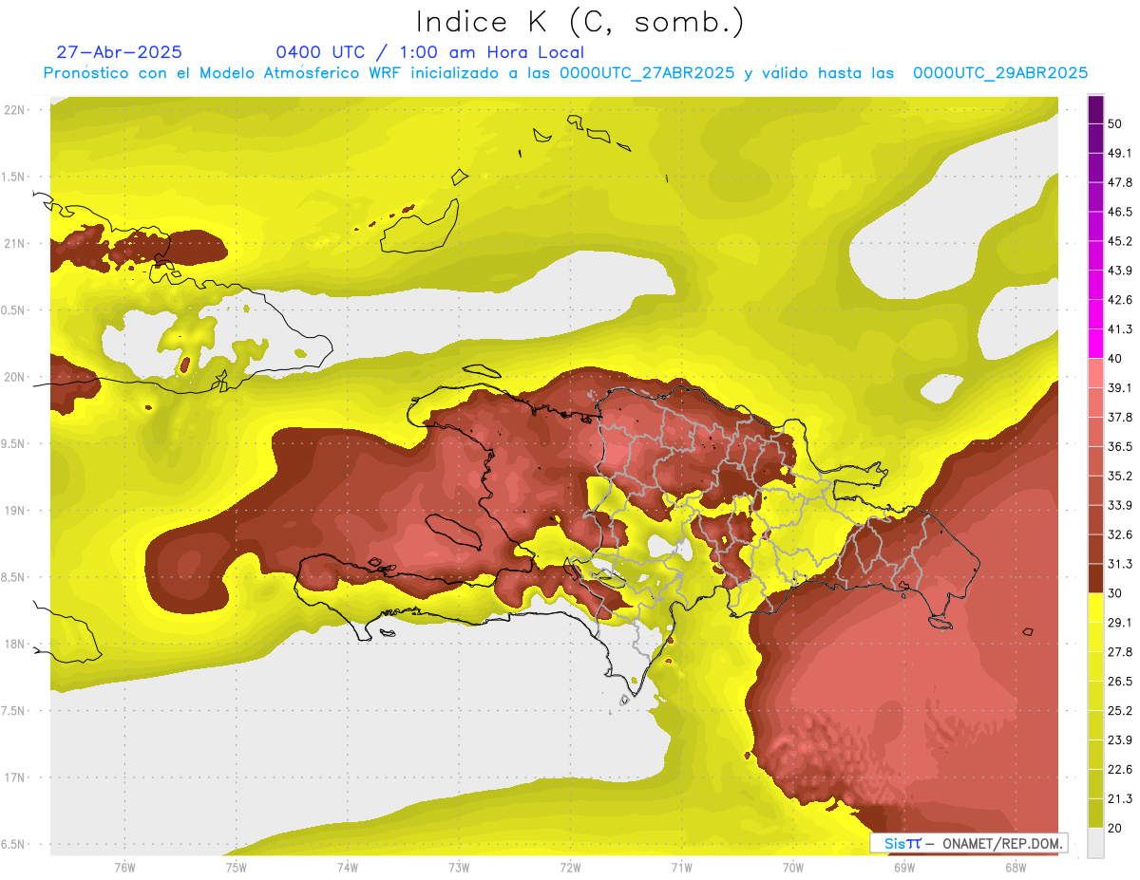Click the dark purple legend swatch beside 50
This screenshot has height=880, width=1140.
tap(1095, 110)
